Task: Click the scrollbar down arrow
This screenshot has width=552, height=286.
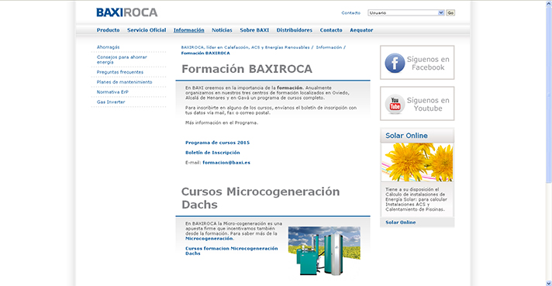Action: (x=549, y=283)
